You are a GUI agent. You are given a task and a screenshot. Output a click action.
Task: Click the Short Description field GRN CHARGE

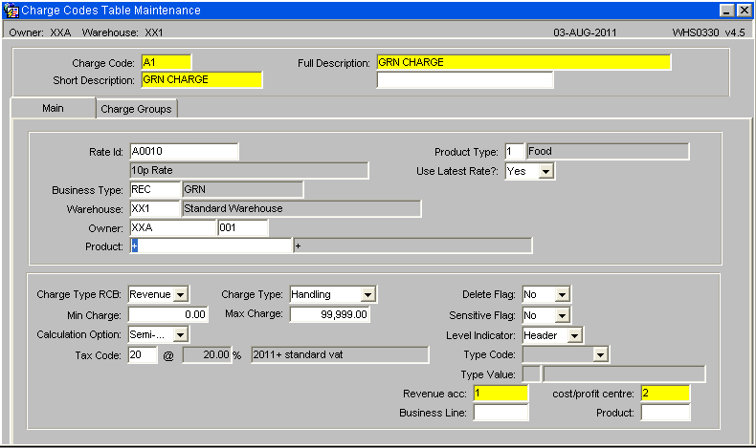pos(202,80)
